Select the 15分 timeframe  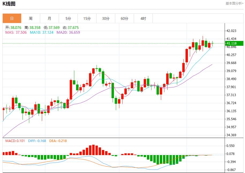87,18
